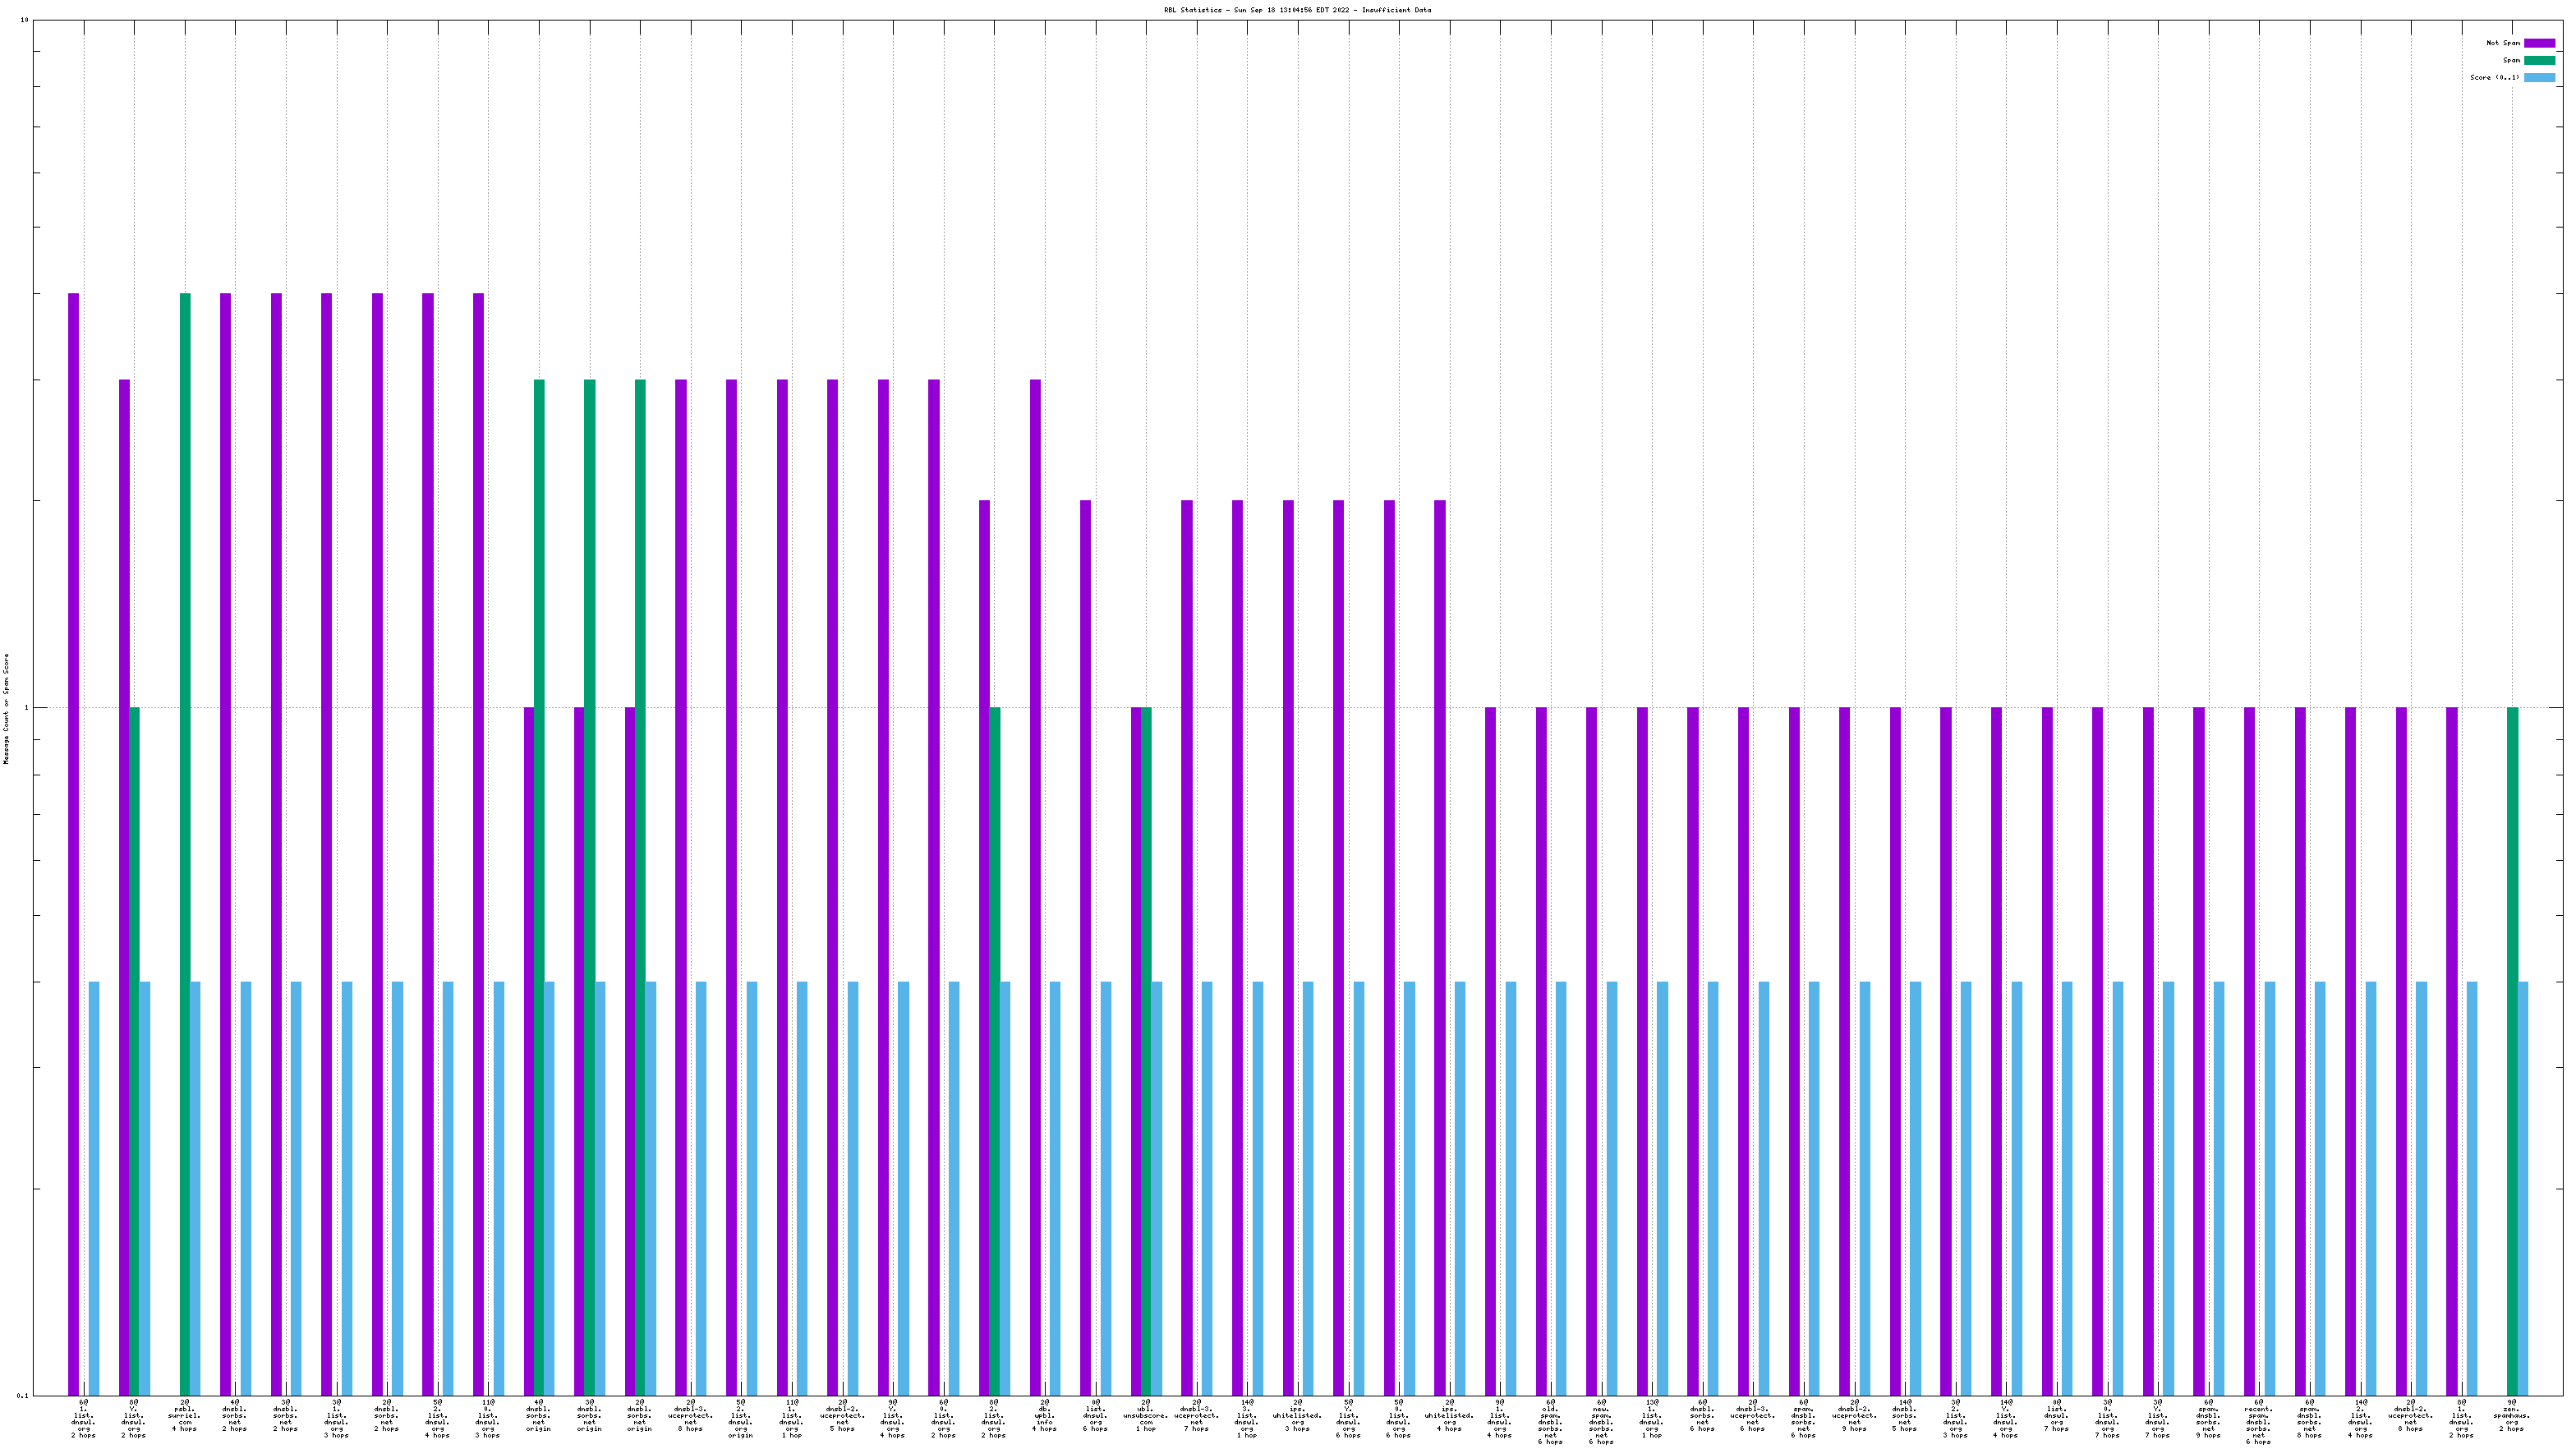
Task: Click the green Spam bar for ubl.unsubscore.com
Action: (1146, 1050)
